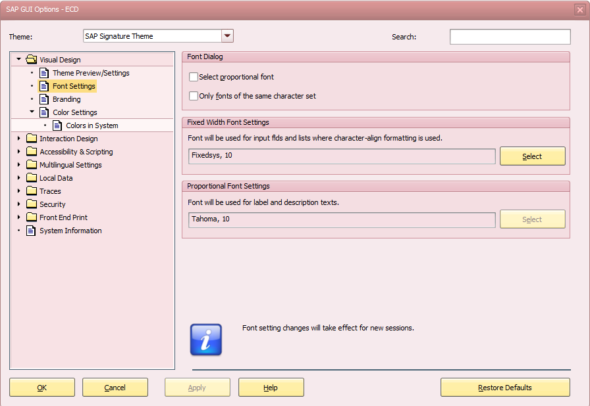Viewport: 590px width, 406px height.
Task: Click the Font Settings tree label
Action: [x=74, y=86]
